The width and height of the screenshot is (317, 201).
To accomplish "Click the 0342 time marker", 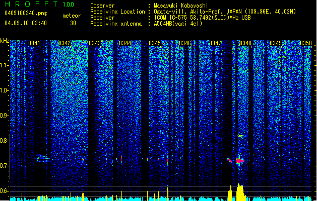I will (x=65, y=43).
